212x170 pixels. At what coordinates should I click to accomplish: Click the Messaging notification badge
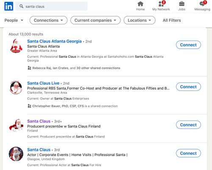click(x=205, y=2)
